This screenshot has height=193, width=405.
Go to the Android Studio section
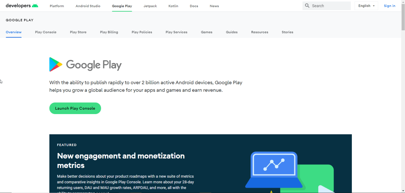(x=88, y=6)
